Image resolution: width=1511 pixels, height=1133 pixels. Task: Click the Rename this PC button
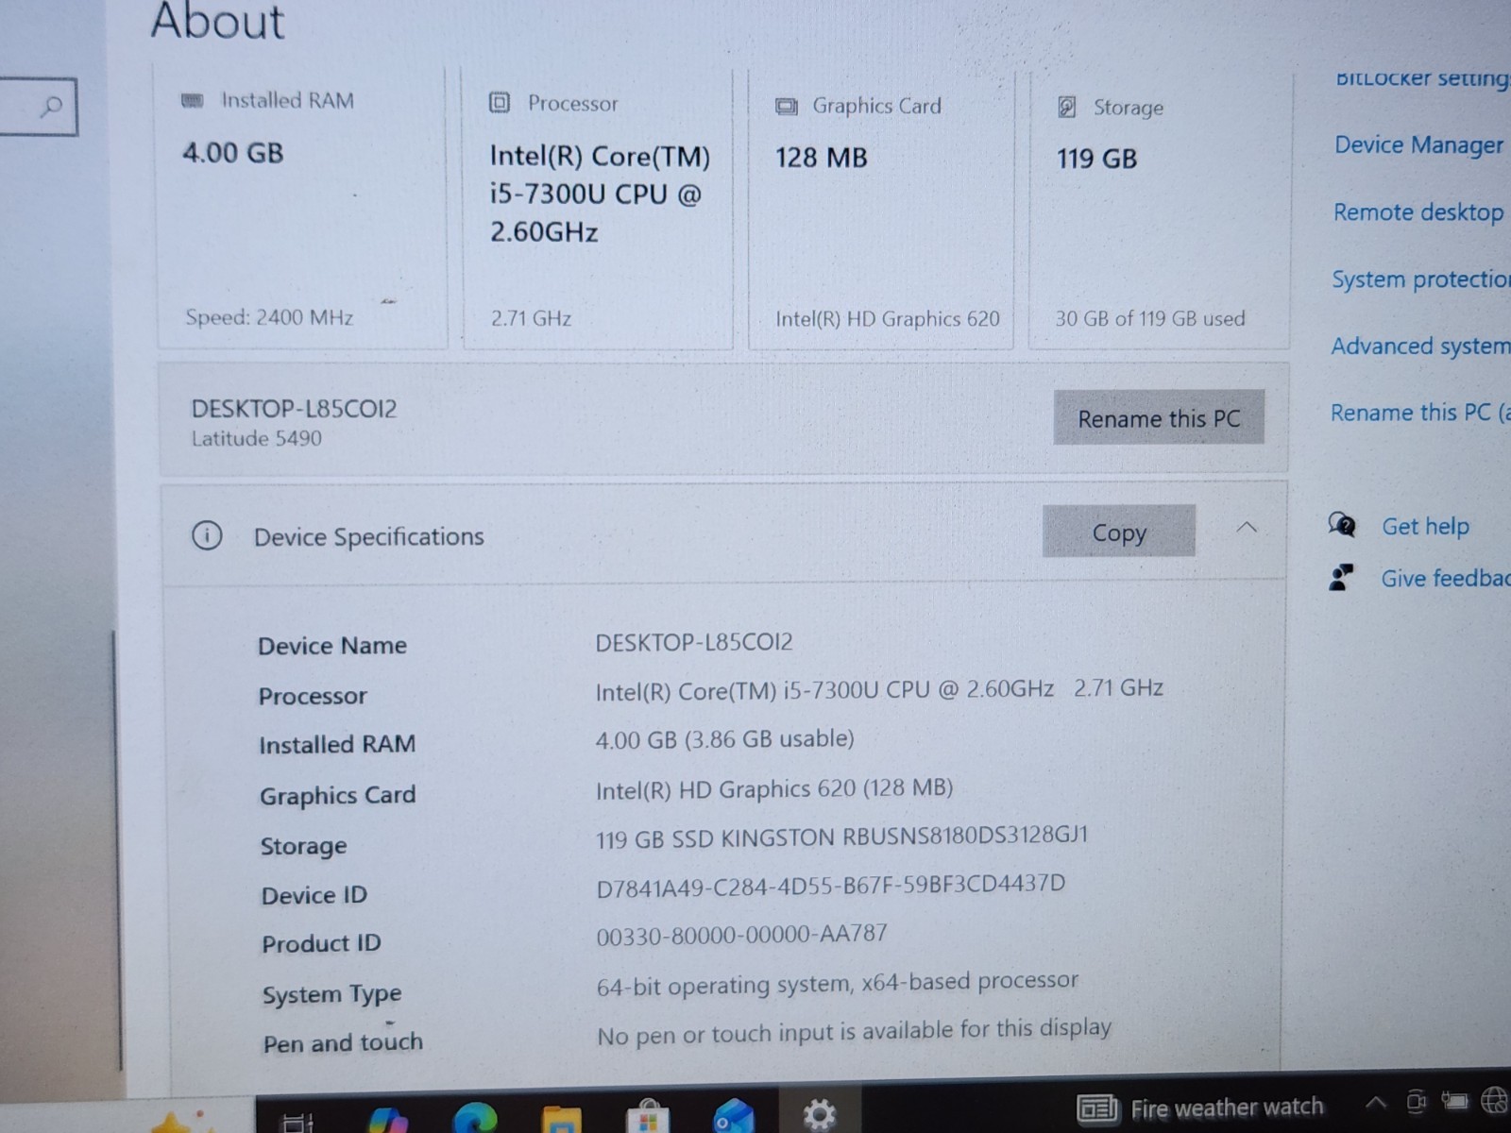point(1159,418)
